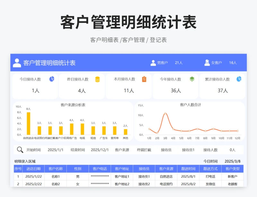Click the orange clipboard icon on 本月接待人数
257x197 pixels.
tap(144, 79)
